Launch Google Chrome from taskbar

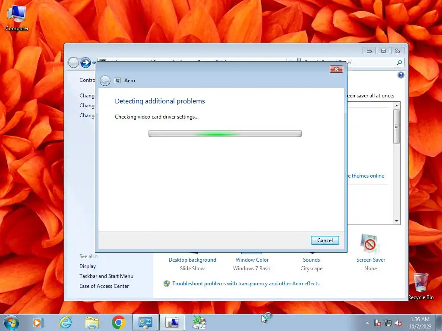click(118, 322)
